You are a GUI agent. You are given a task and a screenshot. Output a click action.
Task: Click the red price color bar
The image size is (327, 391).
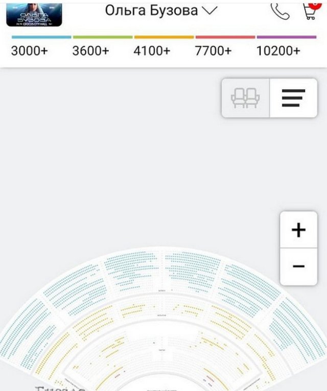point(225,37)
